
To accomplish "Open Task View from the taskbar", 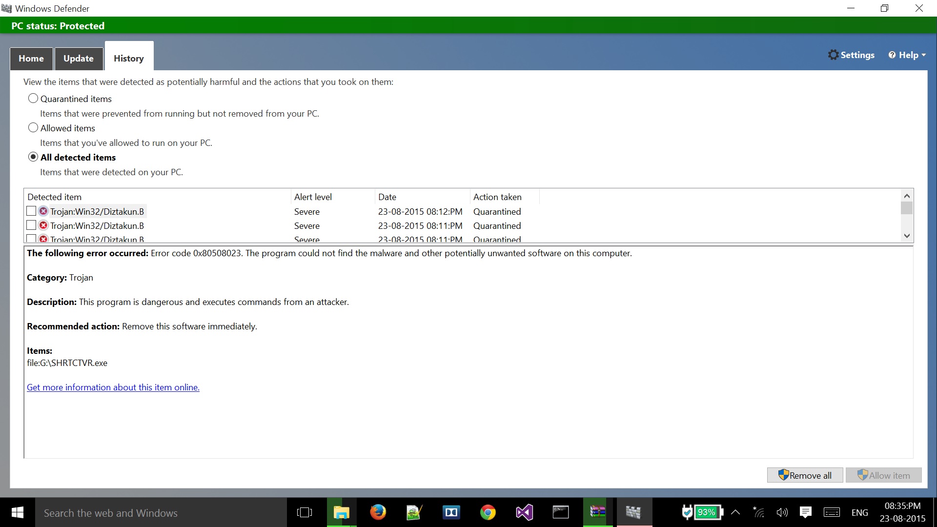I will point(305,512).
